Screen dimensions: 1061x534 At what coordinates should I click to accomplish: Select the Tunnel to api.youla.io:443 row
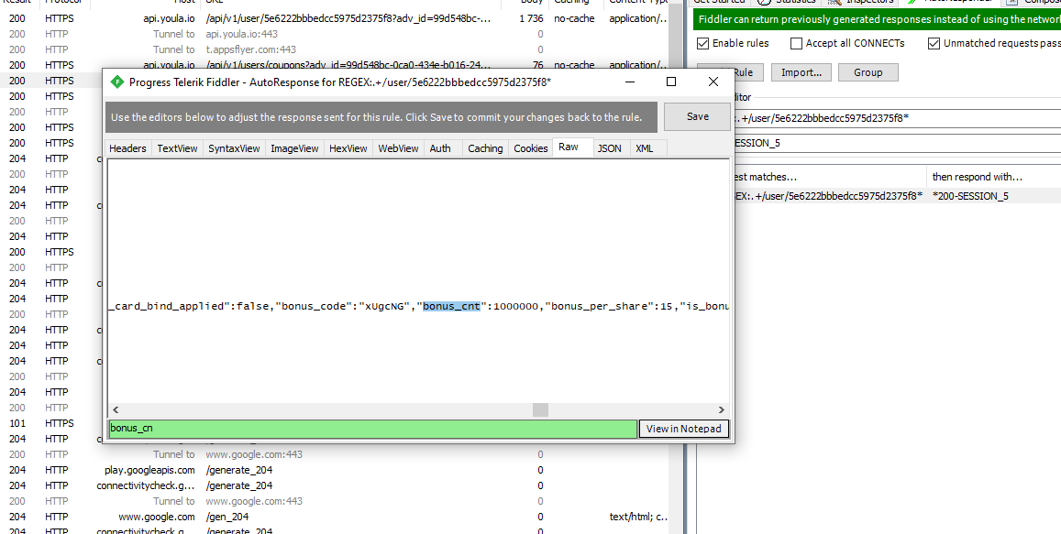pyautogui.click(x=335, y=34)
